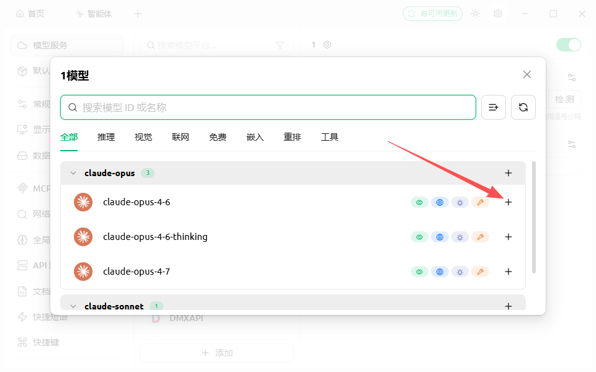
Task: Switch the app theme with sun icon
Action: (476, 14)
